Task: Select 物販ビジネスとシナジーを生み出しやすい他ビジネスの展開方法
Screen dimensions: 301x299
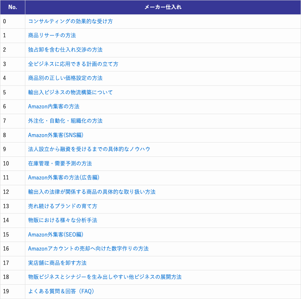Action: coord(105,277)
